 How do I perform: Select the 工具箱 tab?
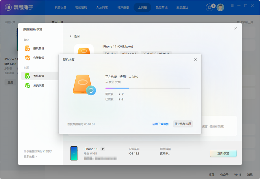pyautogui.click(x=142, y=7)
